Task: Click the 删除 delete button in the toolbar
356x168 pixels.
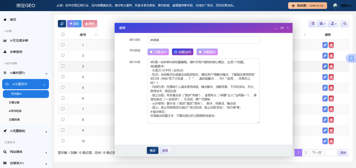Action: [90, 24]
